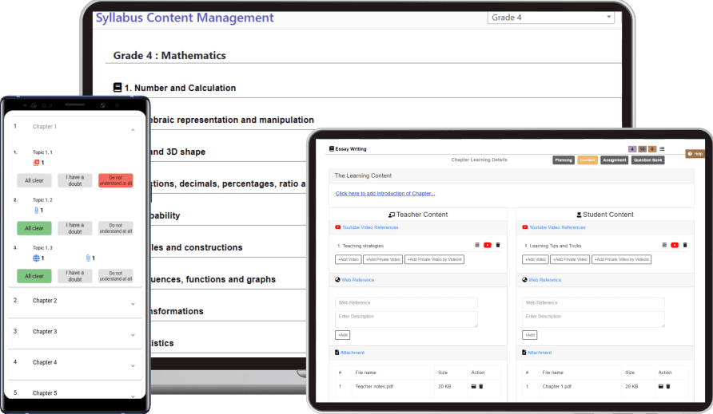Select I have a doubt for Topic 1.2
Image resolution: width=713 pixels, height=414 pixels.
pyautogui.click(x=75, y=228)
